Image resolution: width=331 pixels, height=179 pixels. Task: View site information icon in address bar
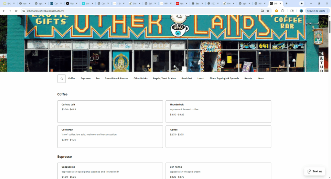[x=23, y=11]
